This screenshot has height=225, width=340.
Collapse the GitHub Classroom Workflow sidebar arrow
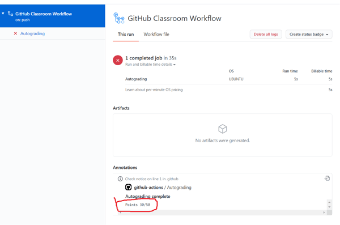click(3, 14)
